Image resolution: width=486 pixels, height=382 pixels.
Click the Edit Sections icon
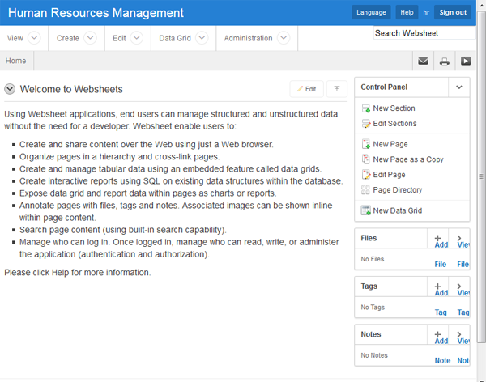tap(367, 124)
